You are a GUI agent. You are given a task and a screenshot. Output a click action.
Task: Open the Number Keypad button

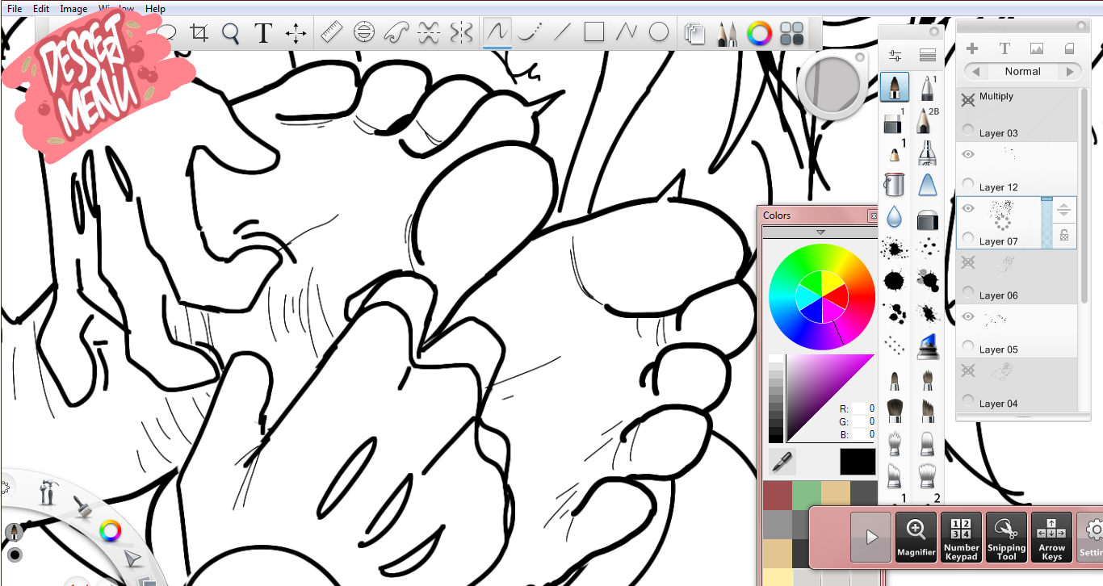click(962, 538)
